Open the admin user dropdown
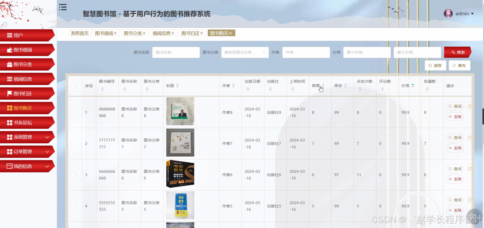 464,14
